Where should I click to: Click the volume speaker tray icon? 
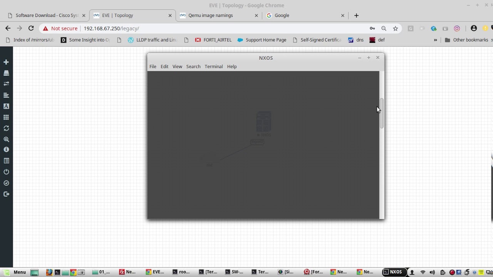click(432, 272)
